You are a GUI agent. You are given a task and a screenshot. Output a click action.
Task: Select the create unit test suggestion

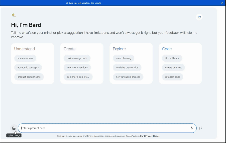point(173,68)
